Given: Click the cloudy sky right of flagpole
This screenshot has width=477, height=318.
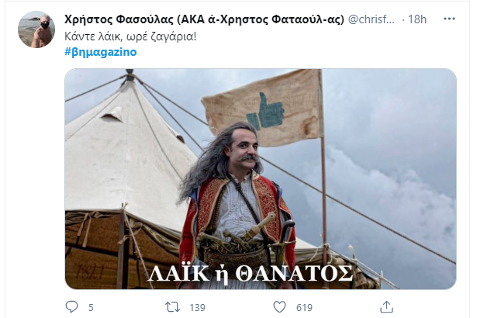Looking at the screenshot, I should [x=391, y=152].
